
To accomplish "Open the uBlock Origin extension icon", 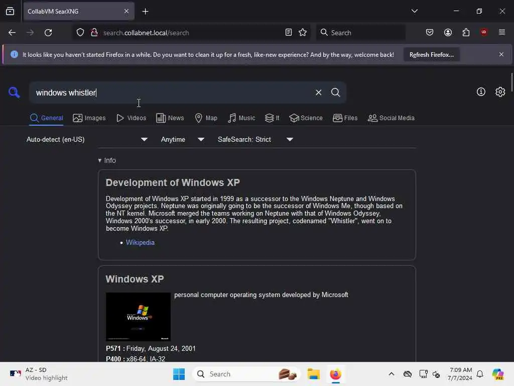I will point(484,32).
